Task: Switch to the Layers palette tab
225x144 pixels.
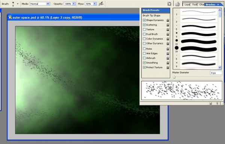Action: tap(187, 4)
